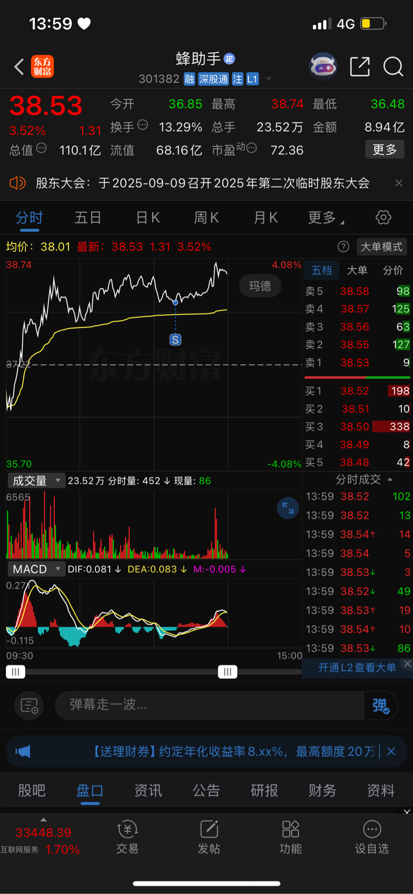Switch to the 五日 chart tab

click(88, 218)
